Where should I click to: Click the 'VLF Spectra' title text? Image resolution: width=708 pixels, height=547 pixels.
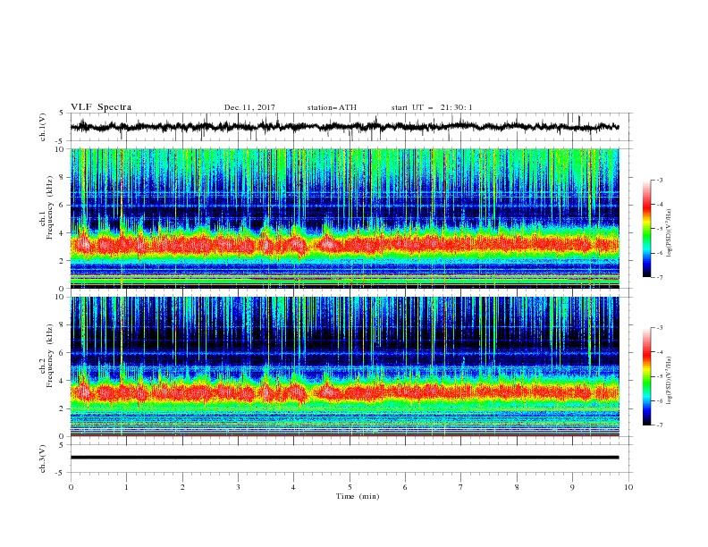(x=101, y=107)
